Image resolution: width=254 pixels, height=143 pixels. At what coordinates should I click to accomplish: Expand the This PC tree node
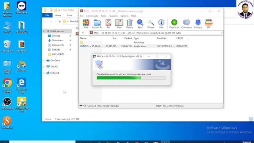pyautogui.click(x=44, y=67)
